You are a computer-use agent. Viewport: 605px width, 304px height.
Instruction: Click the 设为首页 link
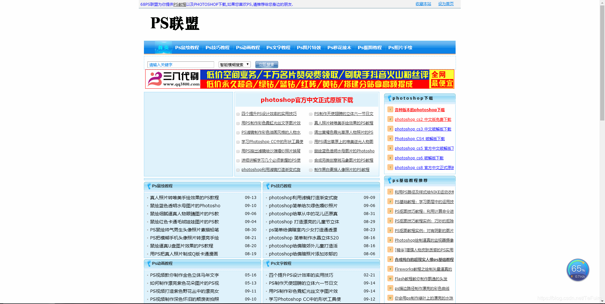click(446, 4)
